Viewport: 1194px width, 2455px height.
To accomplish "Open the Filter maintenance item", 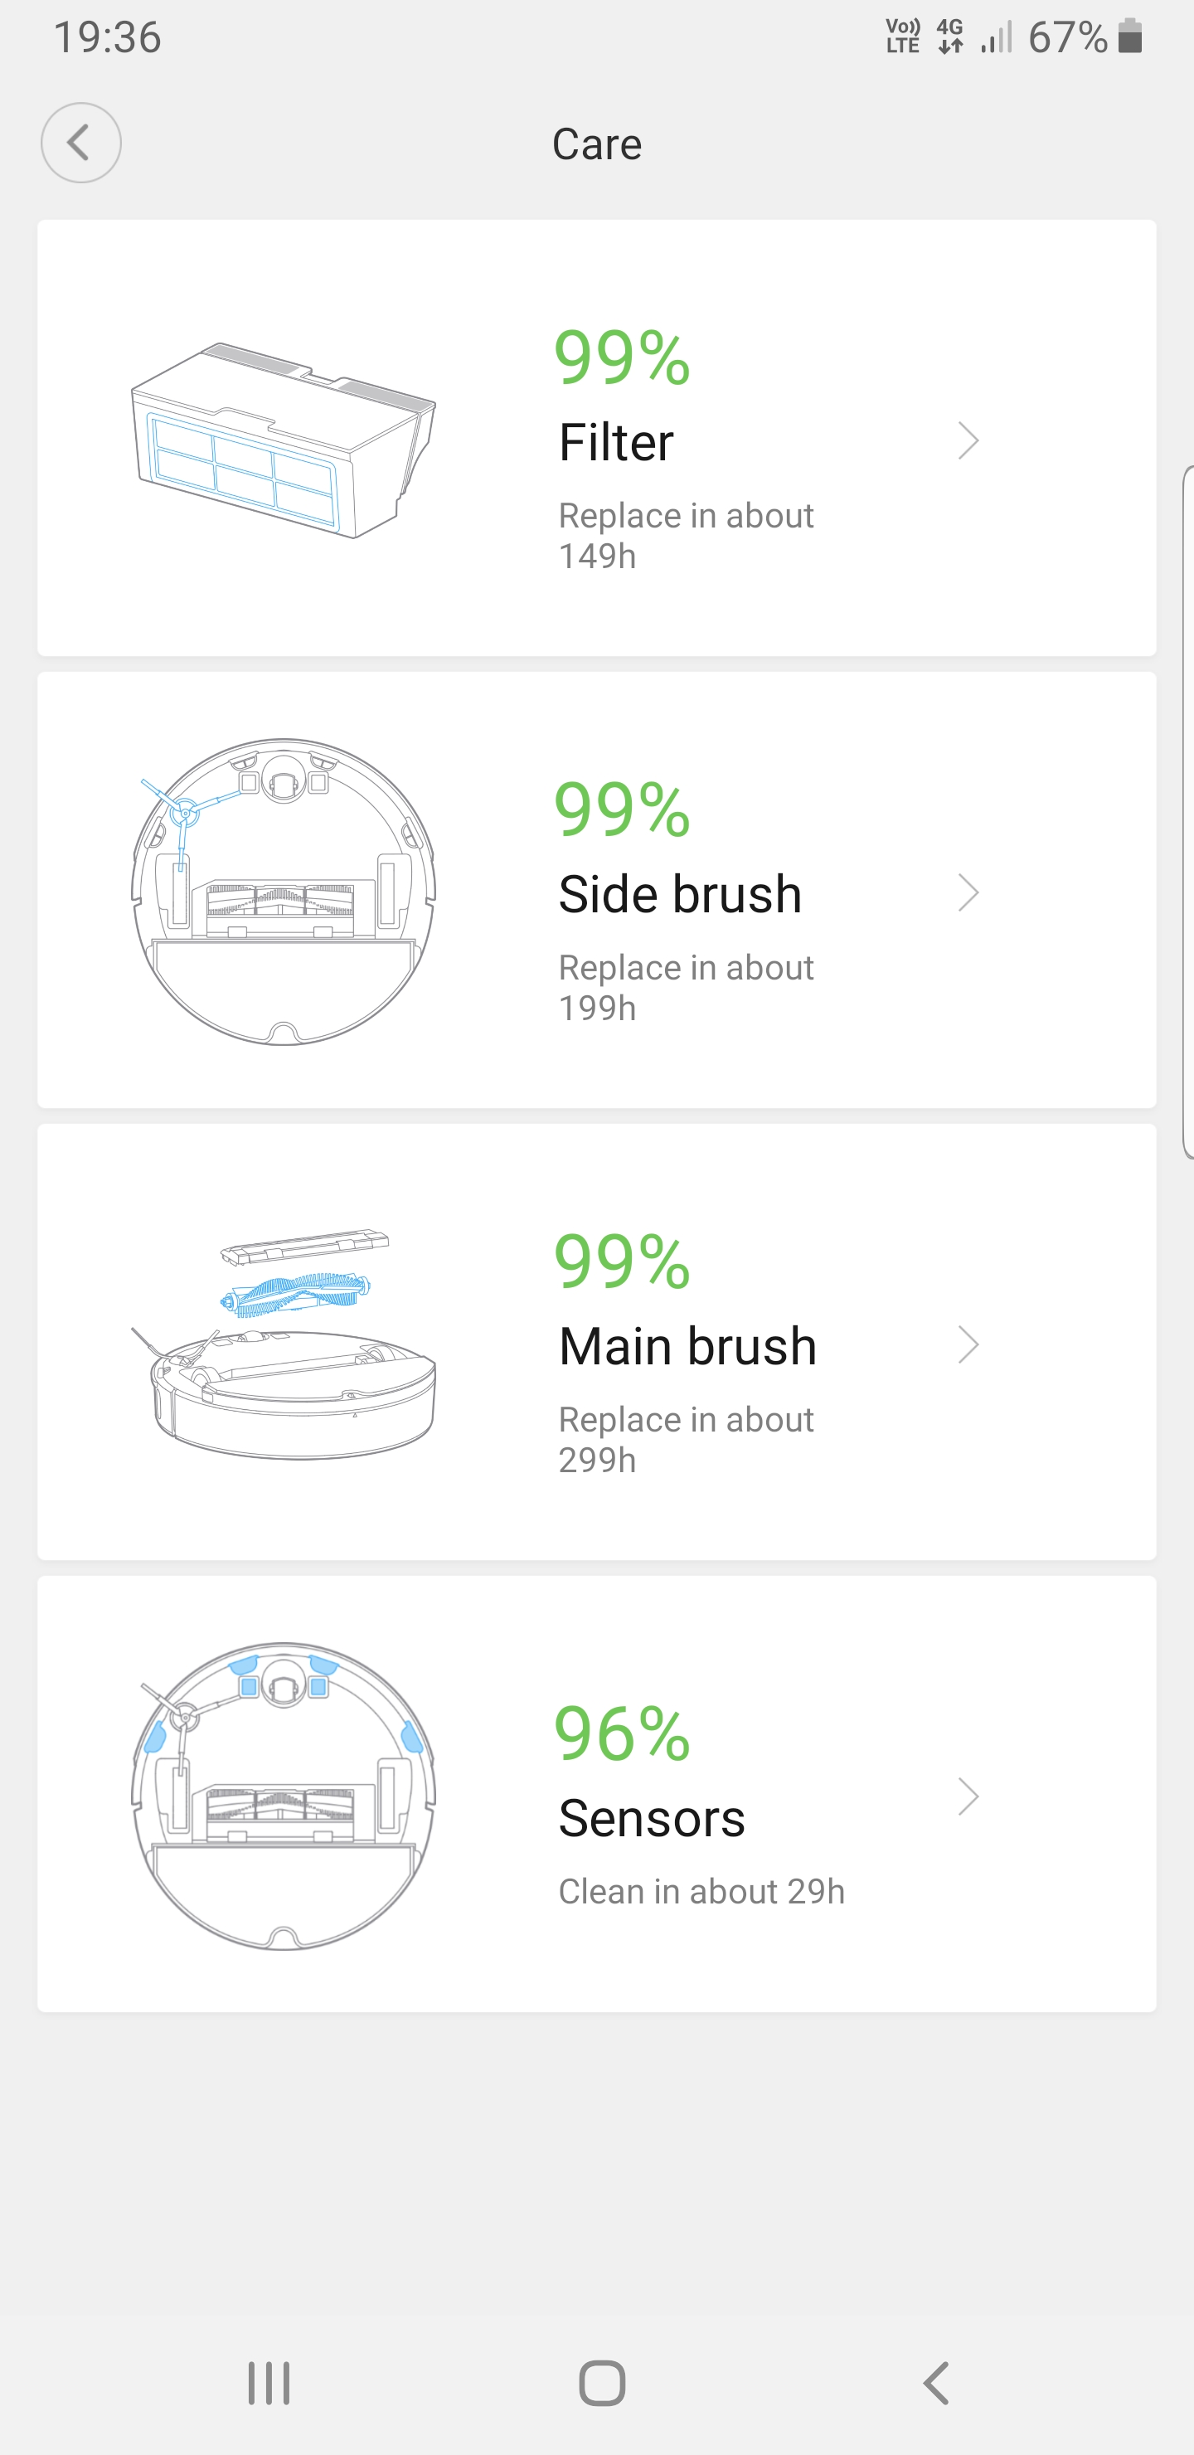I will click(x=615, y=442).
